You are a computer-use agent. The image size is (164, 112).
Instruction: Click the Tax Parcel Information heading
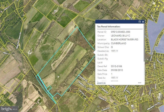pyautogui.click(x=109, y=27)
